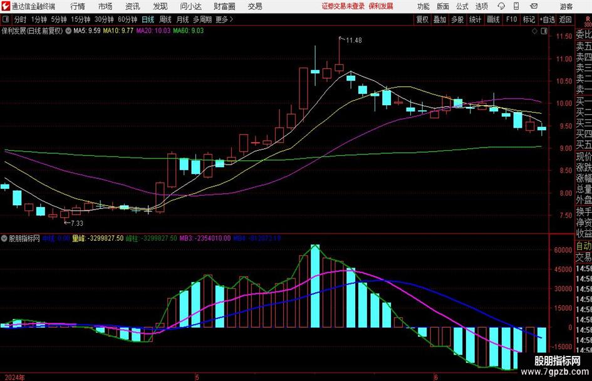This screenshot has height=381, width=592.
Task: Open the F10 company info button
Action: pos(511,19)
